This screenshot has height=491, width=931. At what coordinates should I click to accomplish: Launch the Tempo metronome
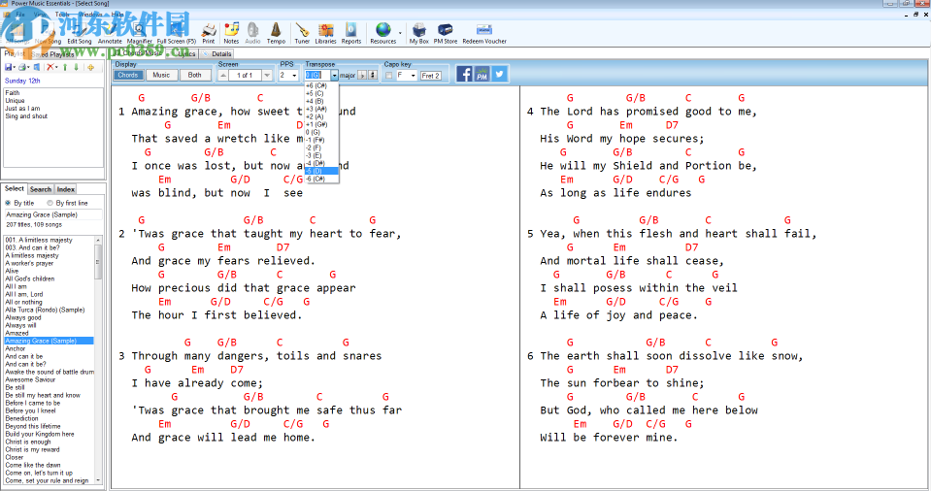[276, 32]
